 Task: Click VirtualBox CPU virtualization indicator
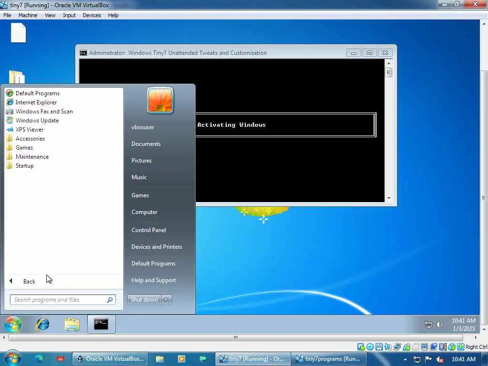443,347
